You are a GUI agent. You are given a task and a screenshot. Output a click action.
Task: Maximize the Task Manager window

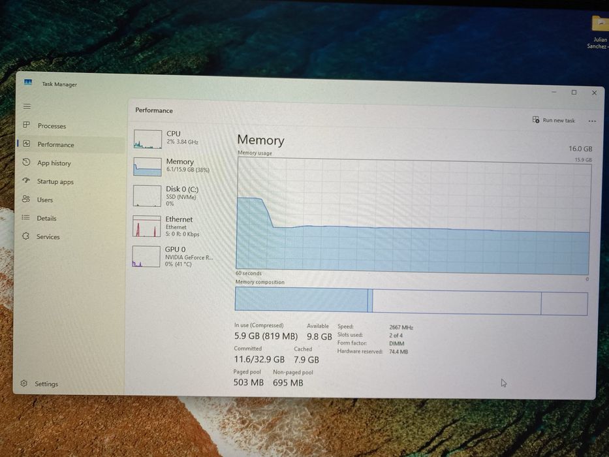(574, 93)
